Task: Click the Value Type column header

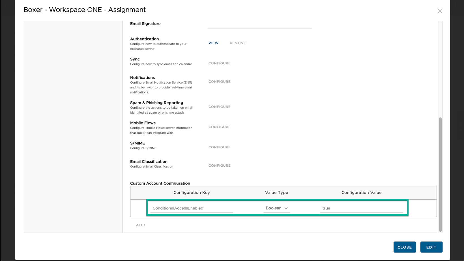Action: 276,193
